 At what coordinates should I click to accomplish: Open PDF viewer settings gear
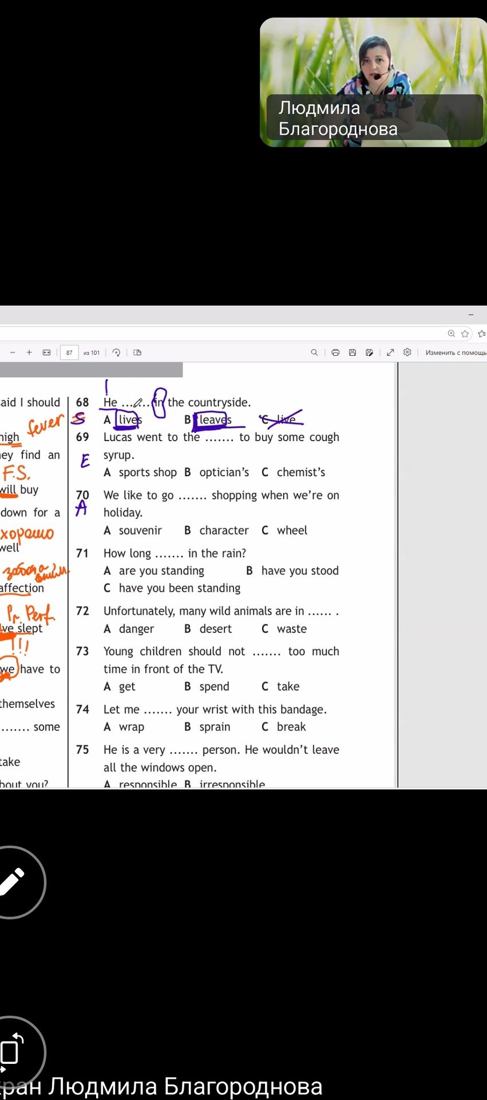[x=407, y=352]
